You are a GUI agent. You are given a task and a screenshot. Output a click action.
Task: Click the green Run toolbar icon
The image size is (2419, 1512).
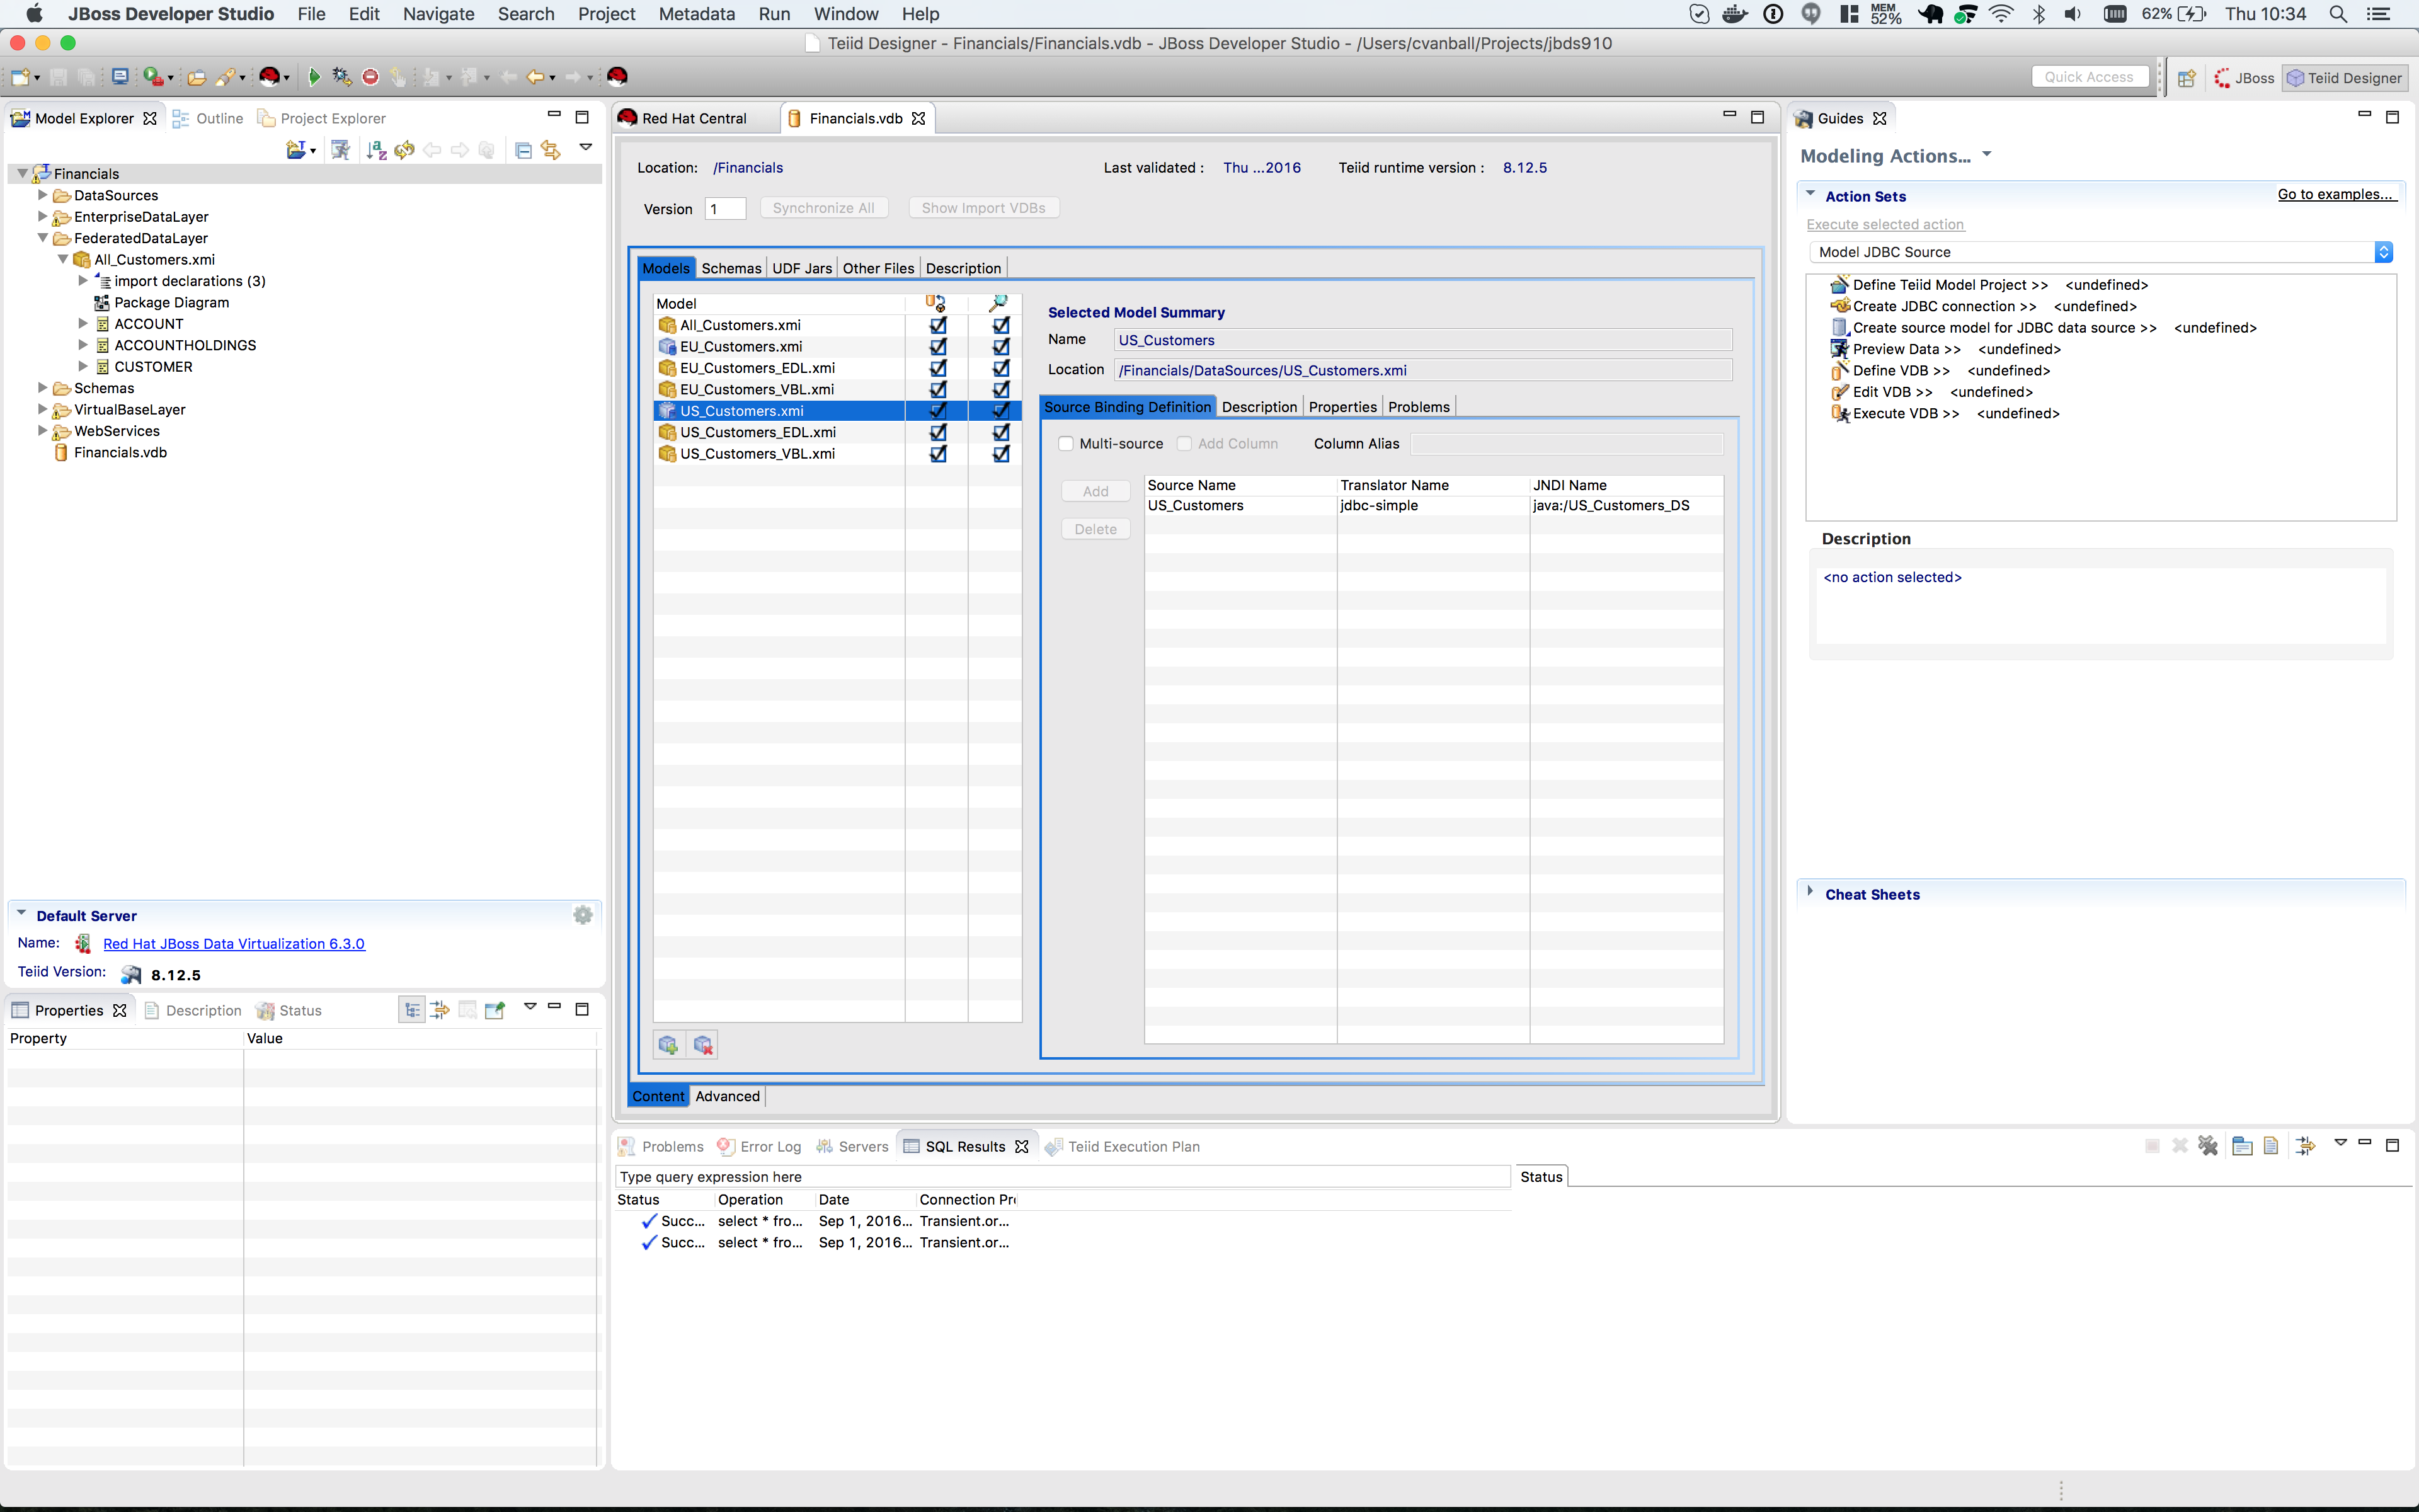tap(315, 76)
